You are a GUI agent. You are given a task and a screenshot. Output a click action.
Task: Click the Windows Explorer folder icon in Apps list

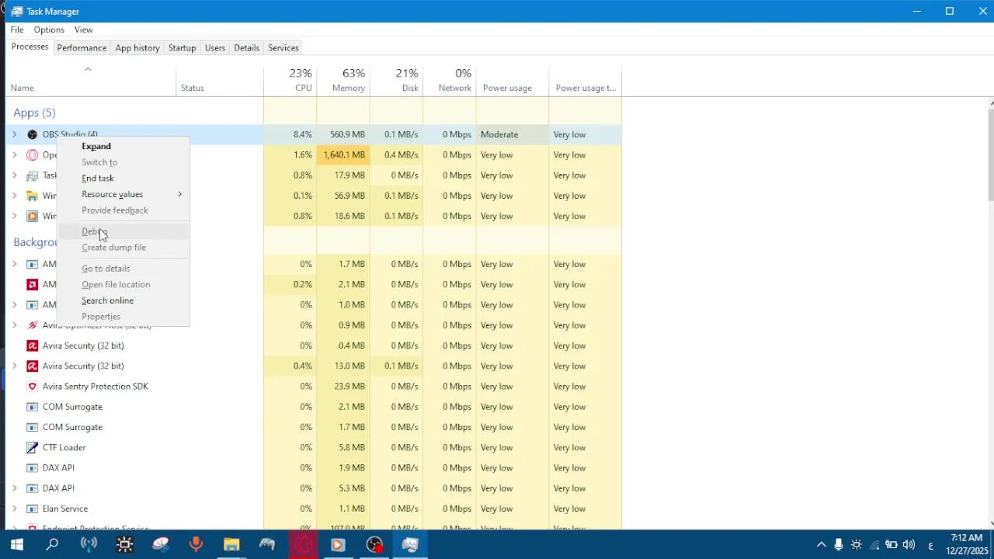(x=32, y=196)
